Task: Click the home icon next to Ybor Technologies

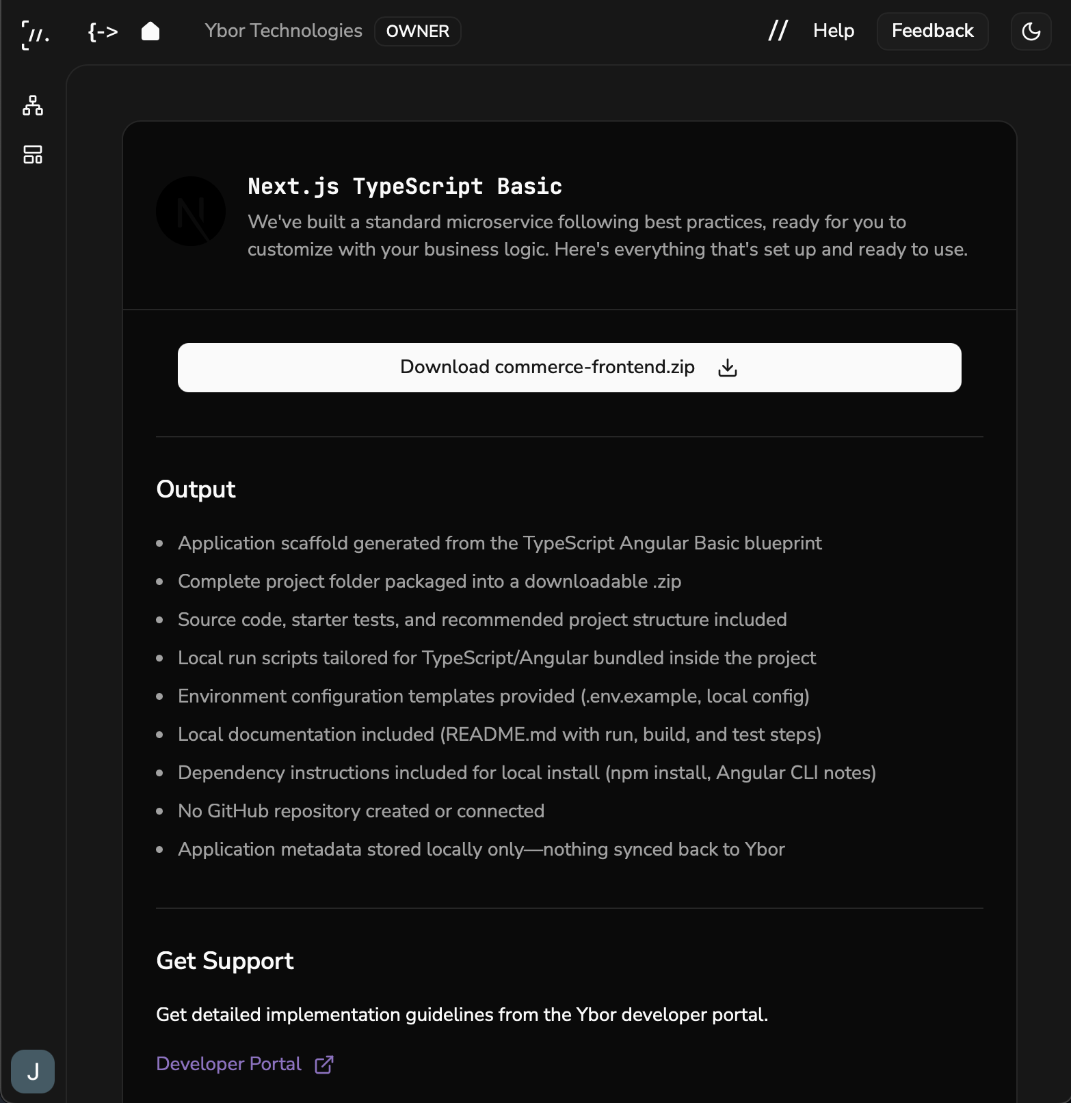Action: point(150,31)
